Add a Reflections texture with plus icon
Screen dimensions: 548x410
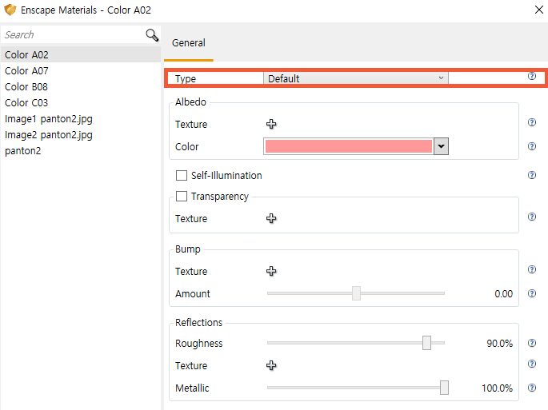click(271, 365)
